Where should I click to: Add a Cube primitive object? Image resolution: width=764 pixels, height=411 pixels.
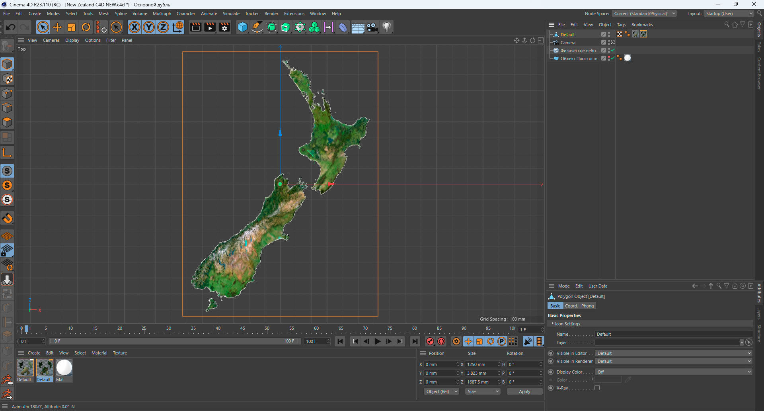[x=242, y=27]
